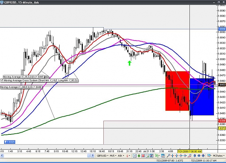Screen dimensions: 226x163
Task: Click the red 1.6386 price tag
Action: coord(222,121)
